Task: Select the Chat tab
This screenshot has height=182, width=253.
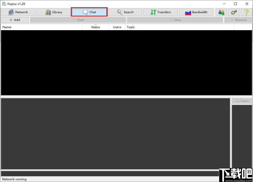Action: [x=89, y=12]
